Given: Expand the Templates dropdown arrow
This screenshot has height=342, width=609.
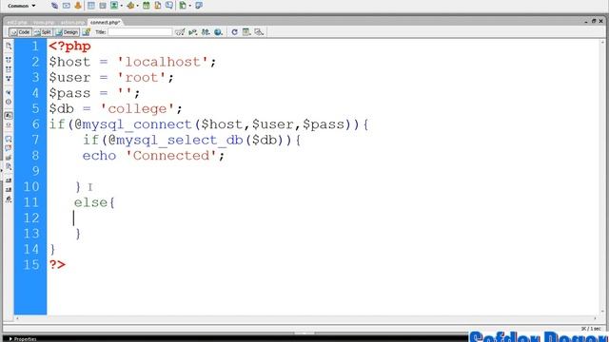Looking at the screenshot, I should tap(190, 6).
